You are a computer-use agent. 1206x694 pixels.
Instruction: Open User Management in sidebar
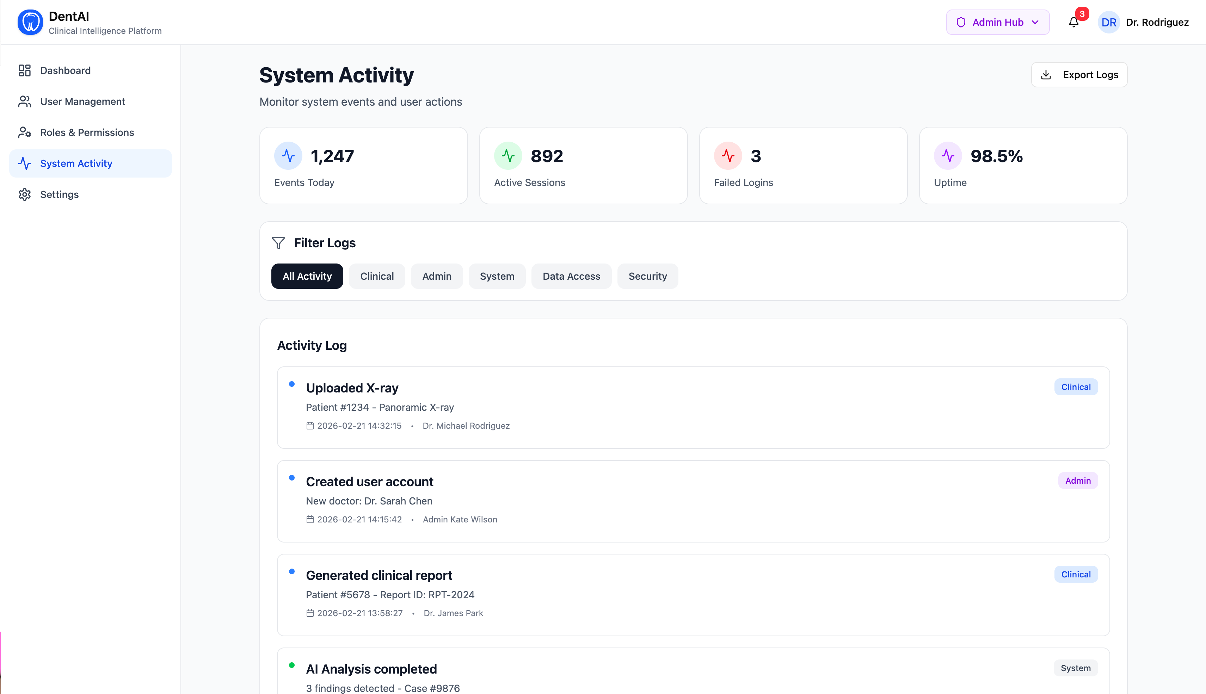click(82, 101)
